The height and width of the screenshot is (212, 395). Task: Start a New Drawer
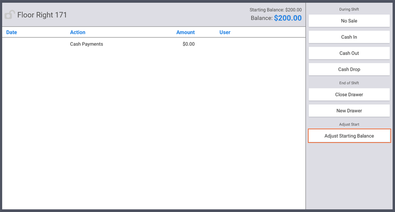(x=349, y=111)
